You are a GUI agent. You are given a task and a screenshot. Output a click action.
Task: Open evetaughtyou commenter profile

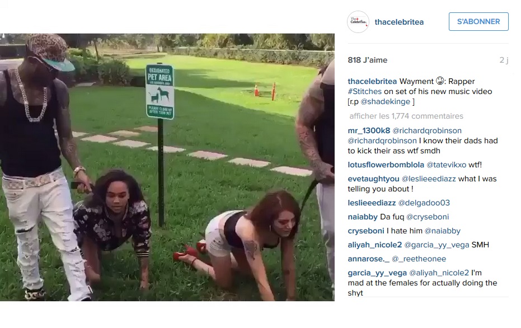[x=373, y=179]
